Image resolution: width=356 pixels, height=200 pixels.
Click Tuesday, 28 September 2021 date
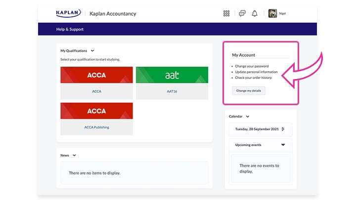[x=257, y=129]
